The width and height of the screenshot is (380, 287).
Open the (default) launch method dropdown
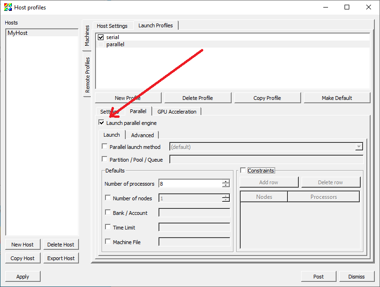266,147
